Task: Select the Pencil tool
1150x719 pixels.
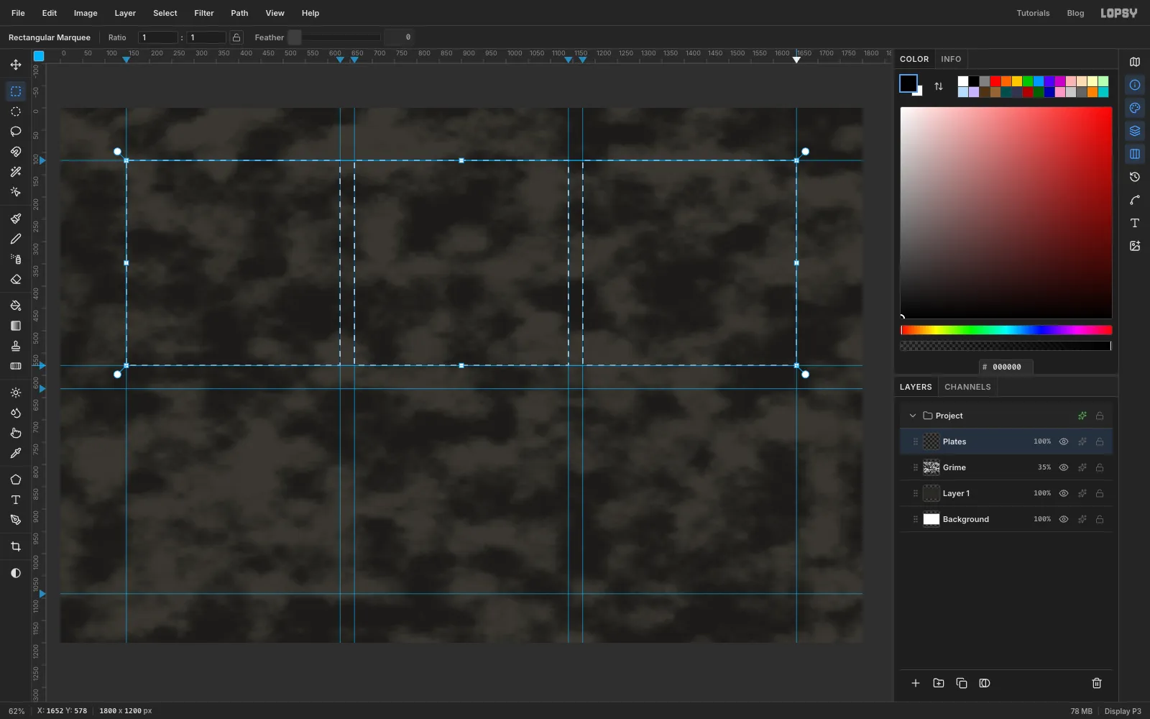Action: pos(16,239)
